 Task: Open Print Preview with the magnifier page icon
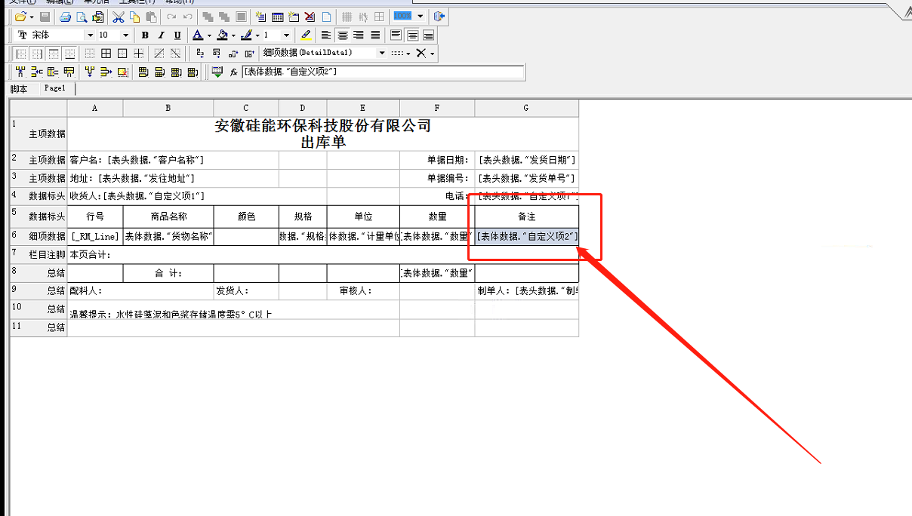coord(82,17)
